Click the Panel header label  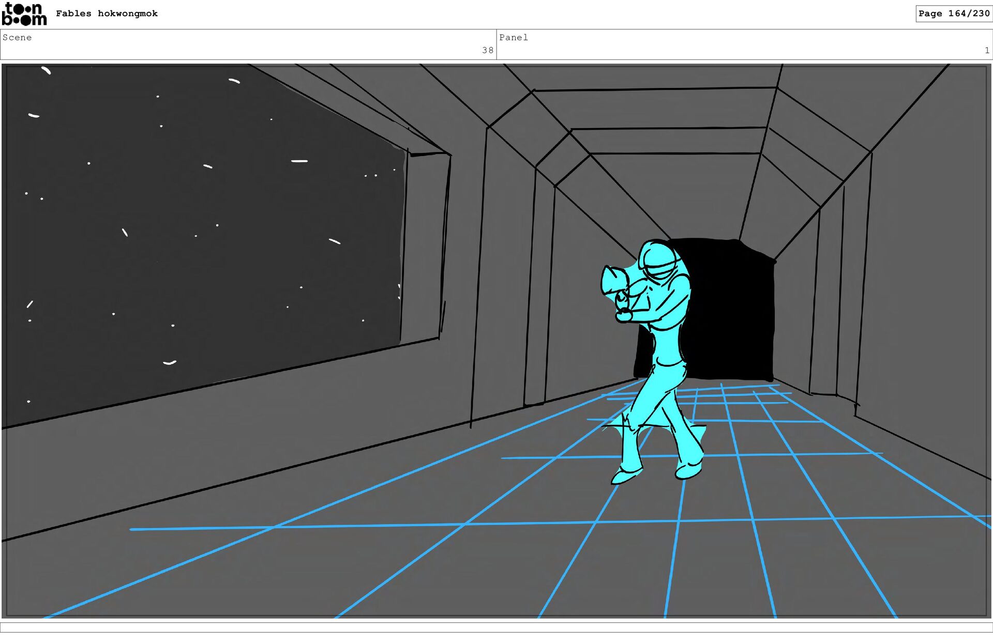coord(513,37)
